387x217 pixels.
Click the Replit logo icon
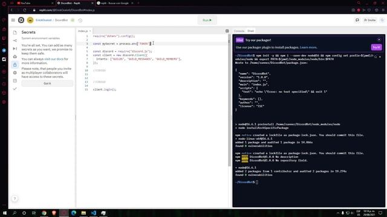[21, 20]
